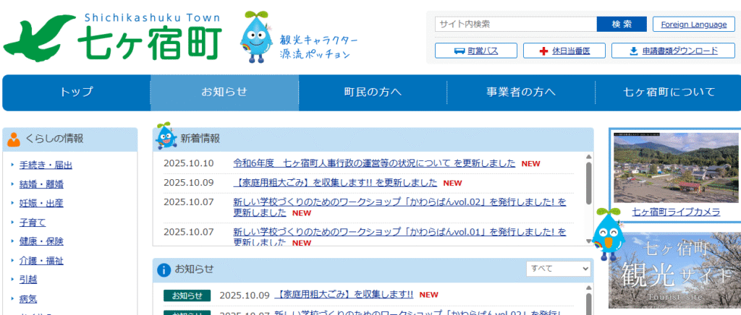741x315 pixels.
Task: Click the blue info icon beside お知らせ heading
Action: [164, 269]
